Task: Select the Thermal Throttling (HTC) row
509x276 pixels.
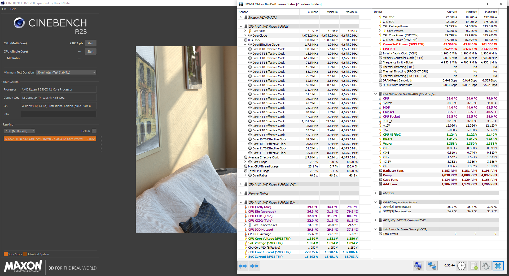Action: (435, 67)
